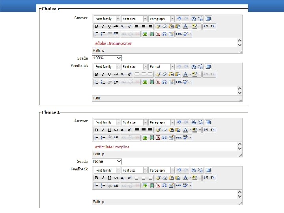Undo last edit in Choice 1 Answer editor
Image resolution: width=284 pixels, height=213 pixels.
pos(179,19)
